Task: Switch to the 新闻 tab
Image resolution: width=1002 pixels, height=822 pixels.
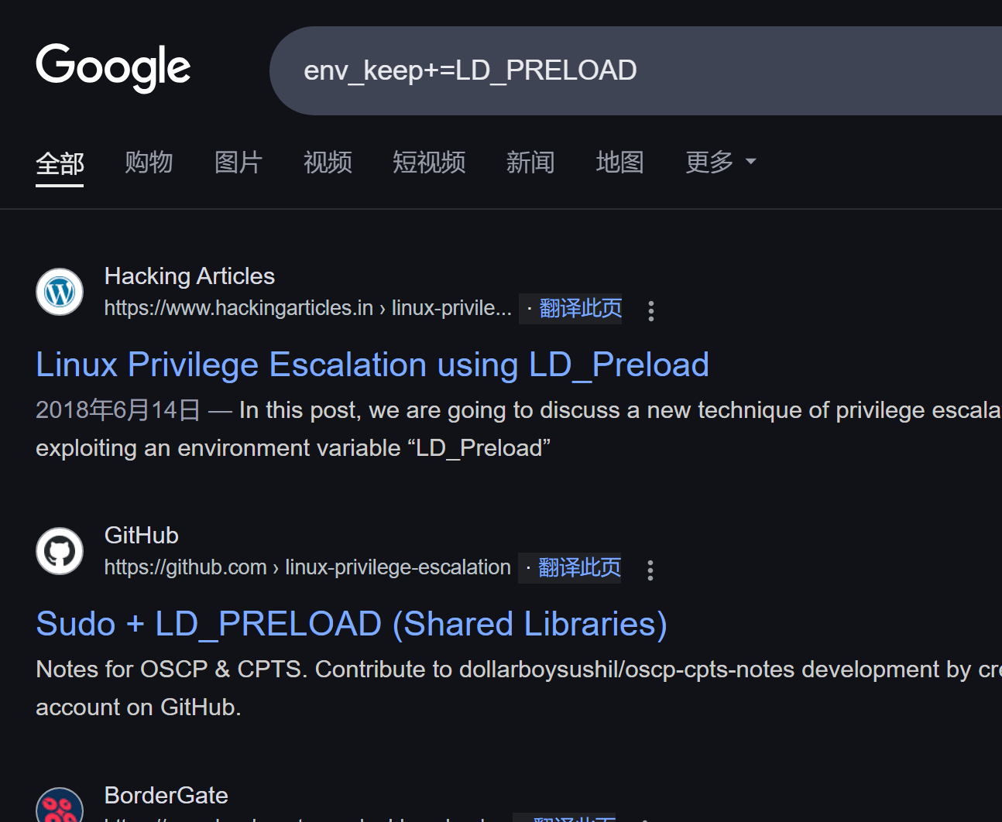Action: (530, 162)
